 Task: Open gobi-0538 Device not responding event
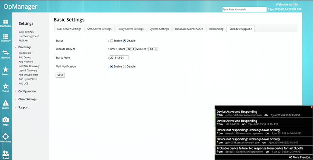[x=264, y=141]
